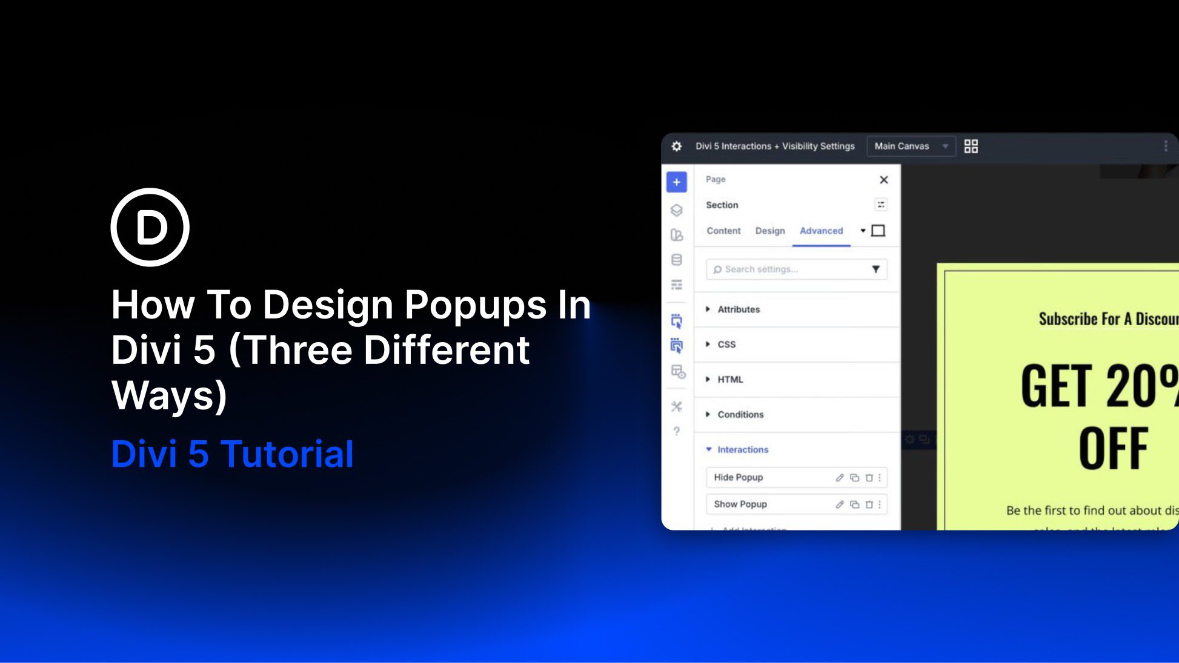This screenshot has width=1179, height=663.
Task: Click the settings gear icon in the top bar
Action: (x=677, y=146)
